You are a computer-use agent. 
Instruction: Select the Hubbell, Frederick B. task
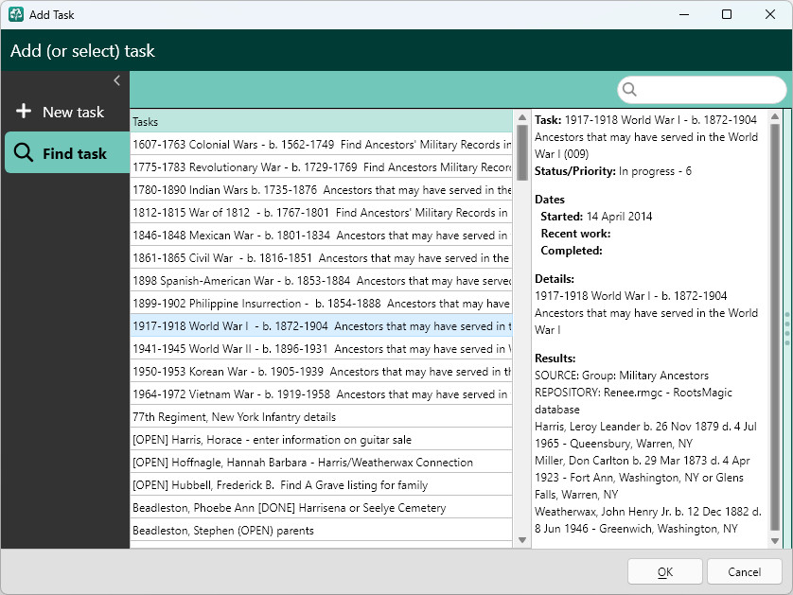(x=321, y=485)
